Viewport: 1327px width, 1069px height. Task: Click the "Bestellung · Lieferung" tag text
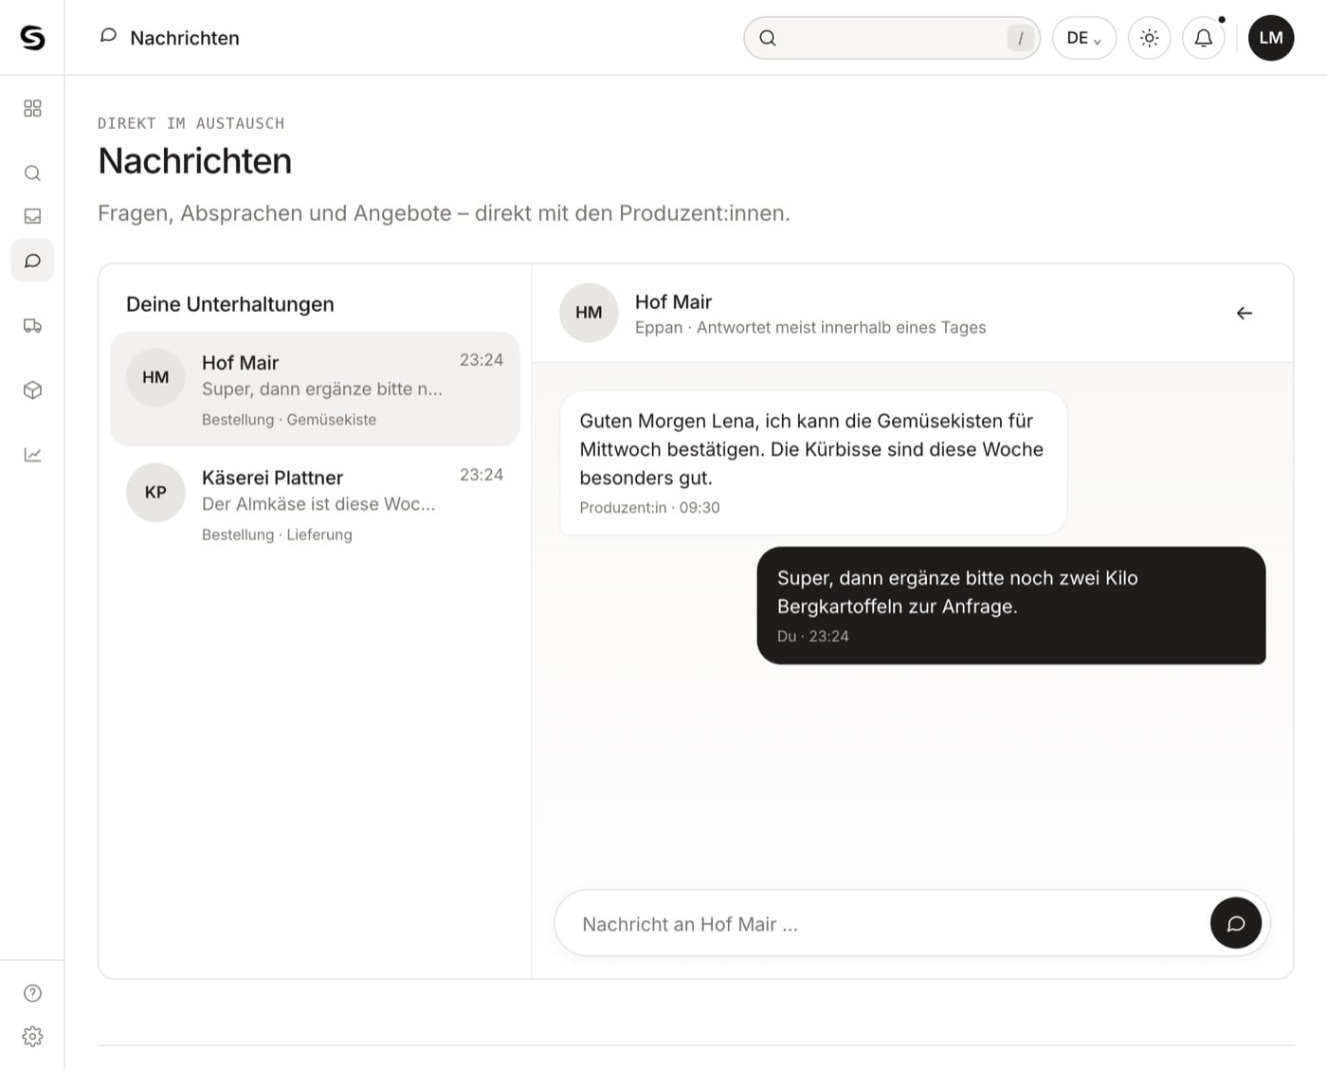(277, 534)
